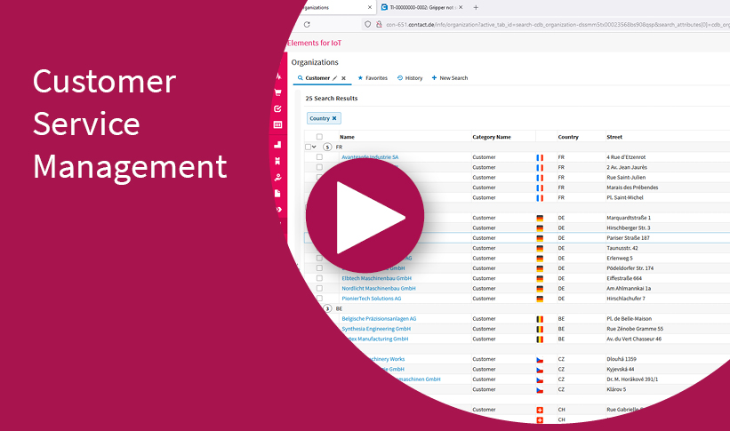Screen dimensions: 730x431
Task: Tick the checkbox for Elbtech Maschinenbau GmbH
Action: 319,278
